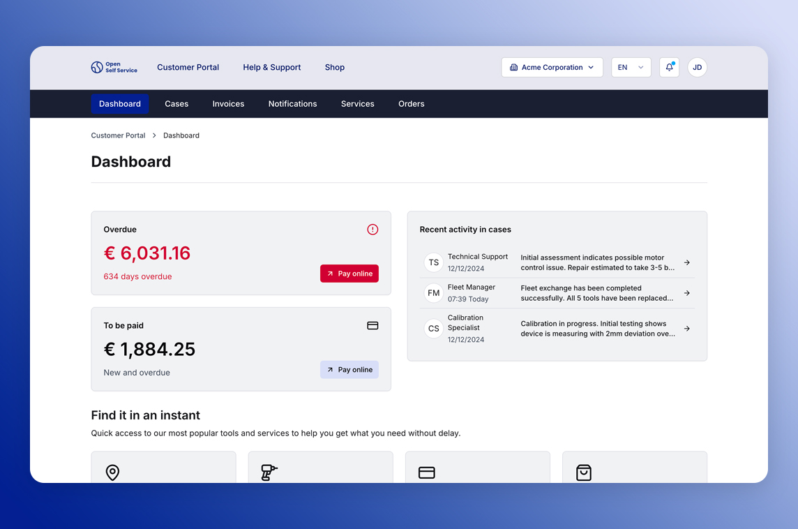
Task: Go to the Invoices tab
Action: [x=228, y=104]
